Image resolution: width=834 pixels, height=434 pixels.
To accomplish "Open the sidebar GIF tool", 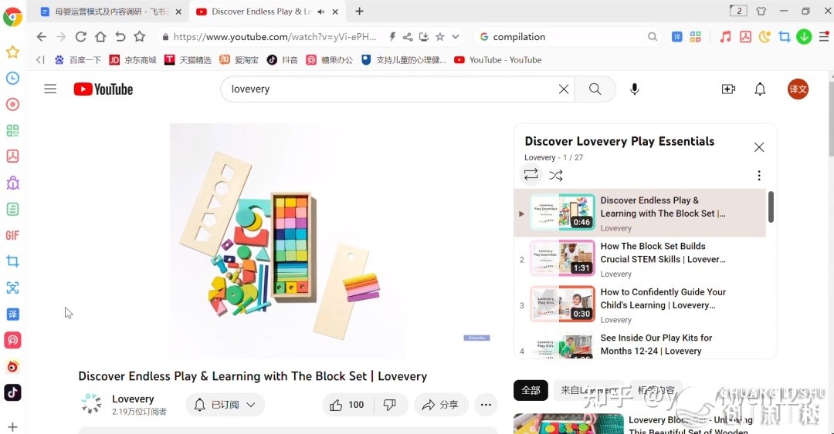I will (x=13, y=235).
